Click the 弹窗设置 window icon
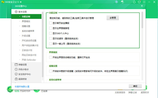Image resolution: width=158 pixels, height=98 pixels. tap(16, 65)
